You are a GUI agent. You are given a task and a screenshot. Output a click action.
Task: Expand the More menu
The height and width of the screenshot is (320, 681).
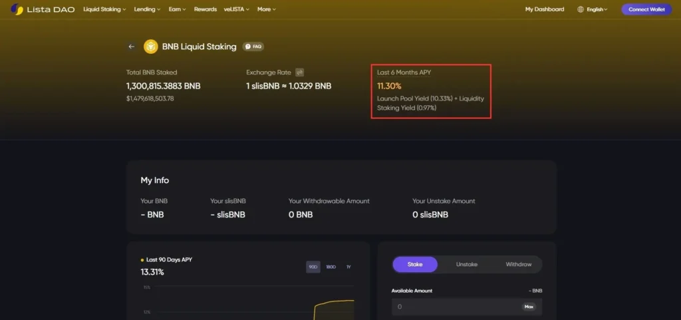pyautogui.click(x=266, y=9)
